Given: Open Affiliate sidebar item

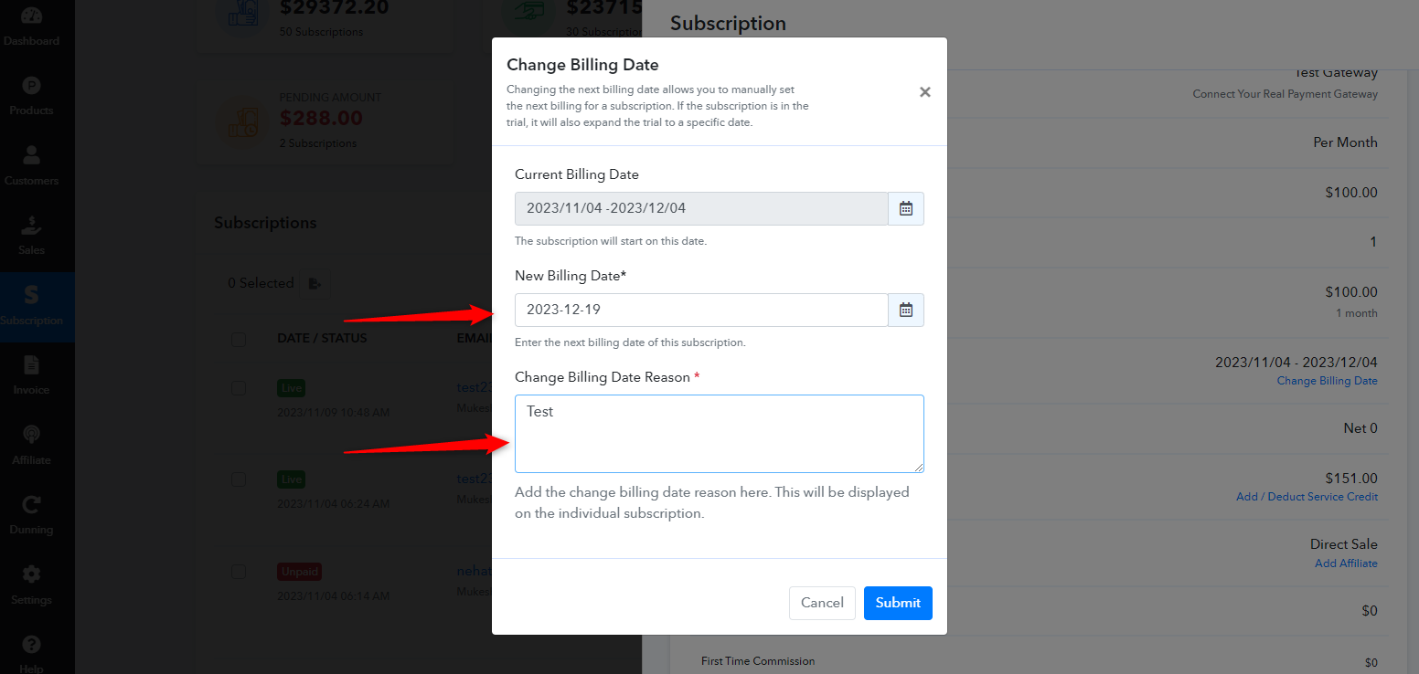Looking at the screenshot, I should tap(31, 445).
